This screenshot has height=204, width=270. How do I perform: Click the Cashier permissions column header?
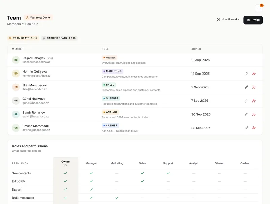coord(245,163)
